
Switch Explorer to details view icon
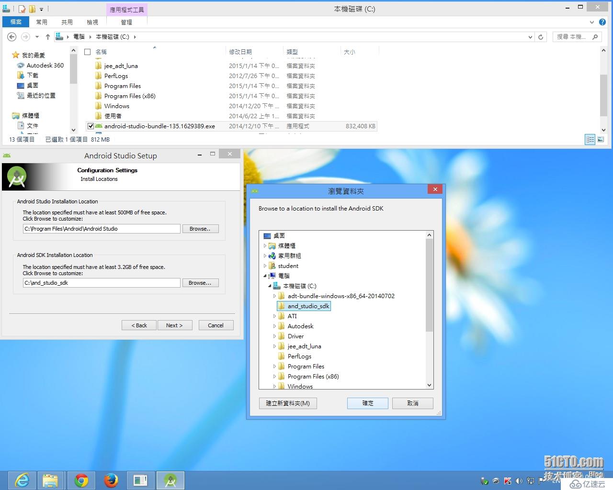pyautogui.click(x=590, y=139)
